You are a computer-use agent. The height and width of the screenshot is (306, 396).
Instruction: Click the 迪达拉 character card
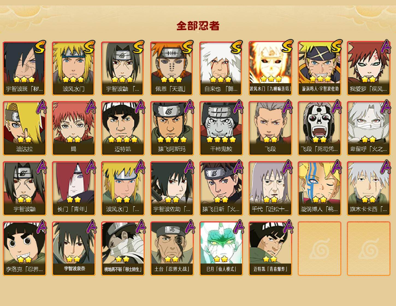pyautogui.click(x=25, y=128)
